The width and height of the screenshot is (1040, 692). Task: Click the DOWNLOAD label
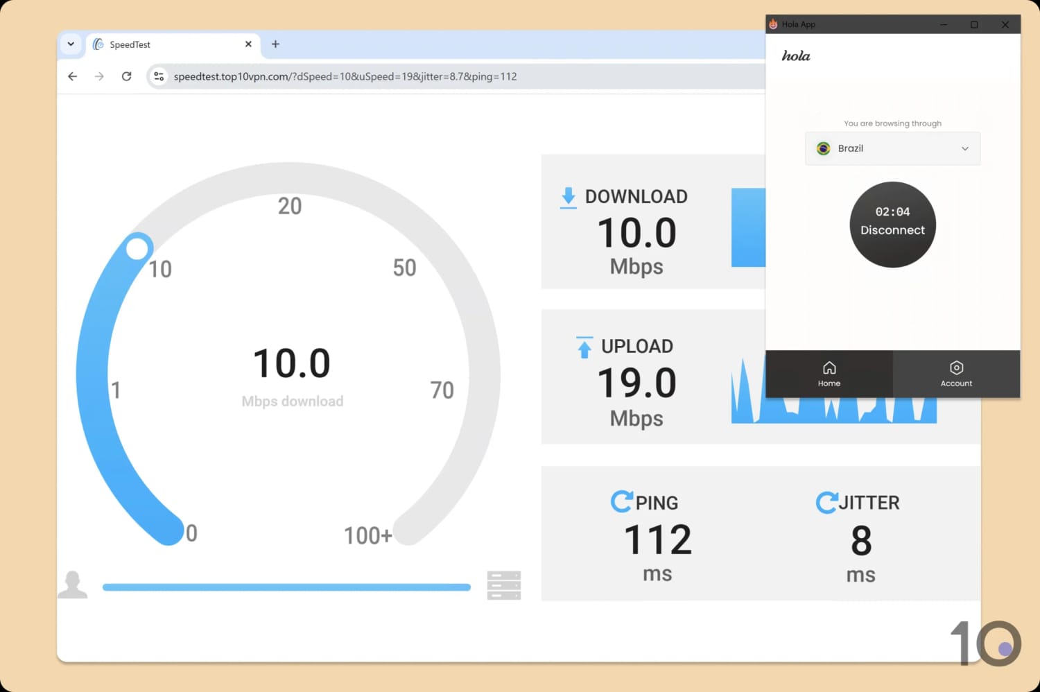[636, 196]
